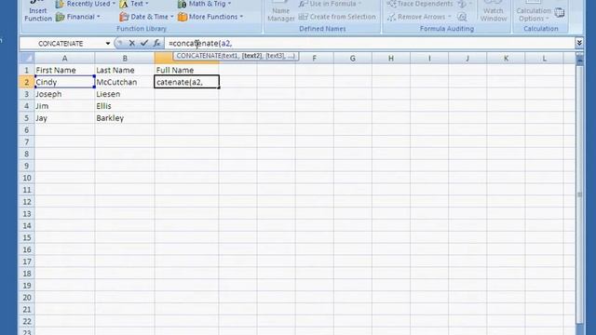Click Use in Formula option
Viewport: 596px width, 335px height.
(330, 4)
